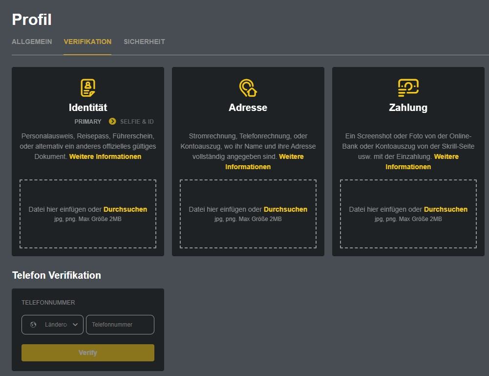Viewport: 489px width, 376px height.
Task: Expand the Ländercode dropdown chevron
Action: pos(75,325)
